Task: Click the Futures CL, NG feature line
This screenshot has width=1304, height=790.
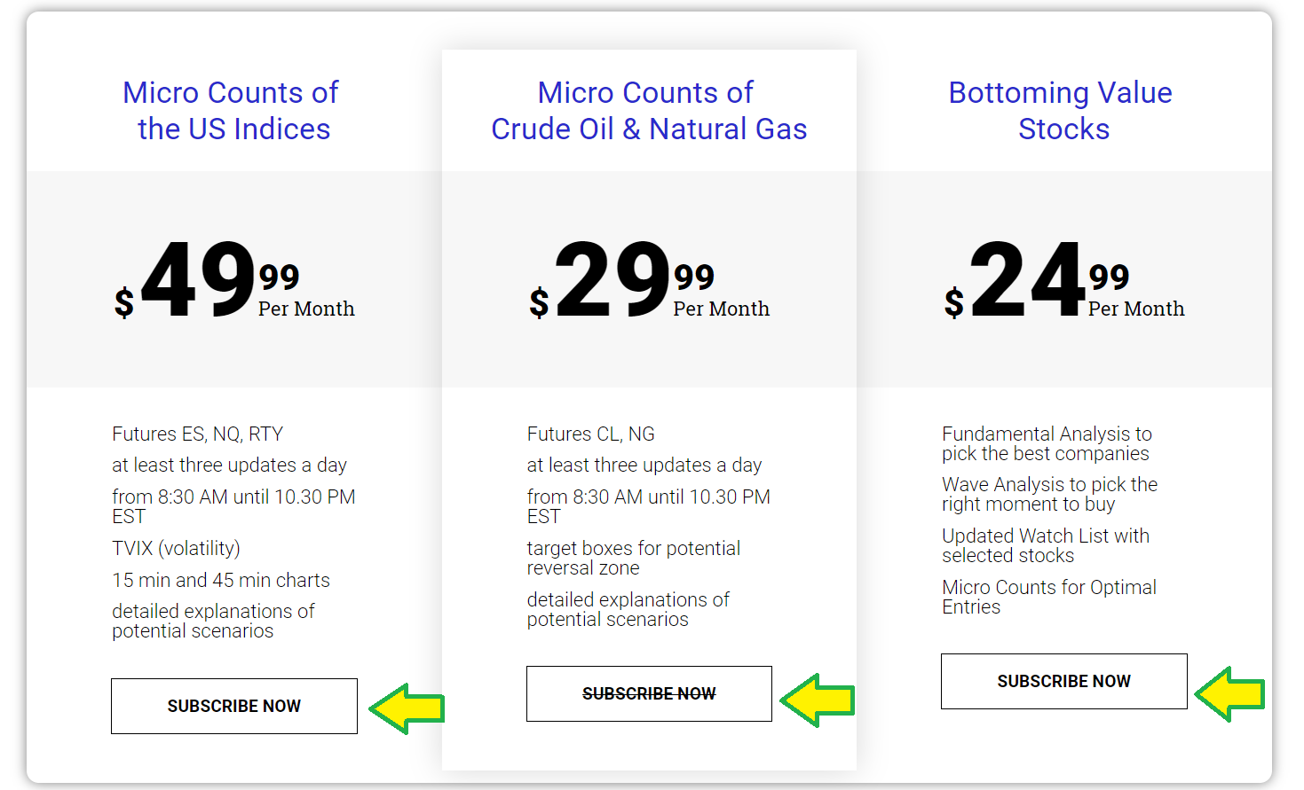Action: click(590, 434)
